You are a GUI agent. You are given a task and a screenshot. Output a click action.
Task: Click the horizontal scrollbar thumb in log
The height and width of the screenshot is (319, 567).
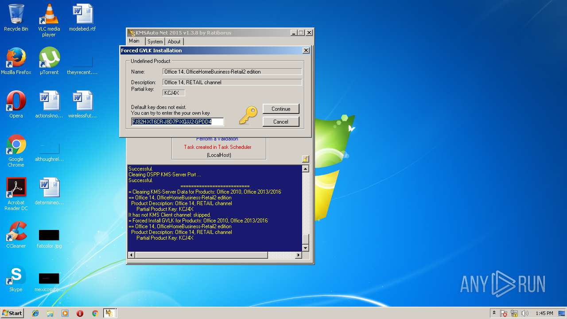[x=201, y=255]
